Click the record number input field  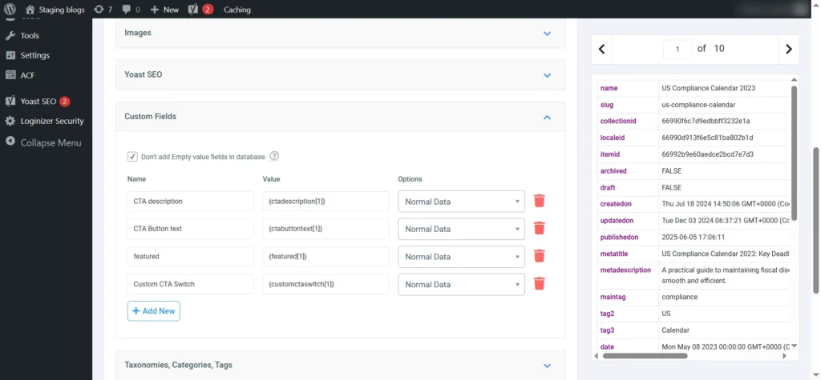(677, 50)
